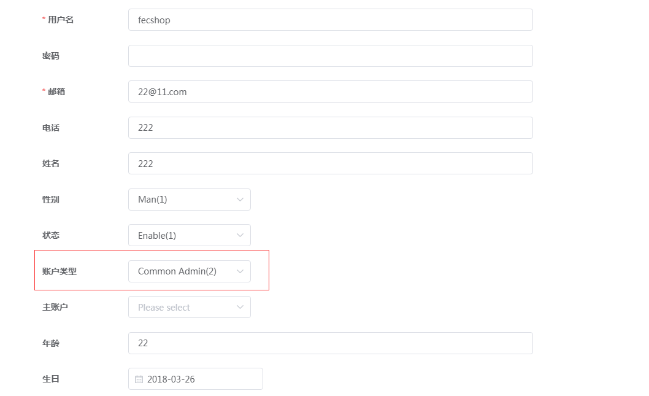Screen dimensions: 649x396
Task: Click the 邮箱 field label
Action: [56, 91]
